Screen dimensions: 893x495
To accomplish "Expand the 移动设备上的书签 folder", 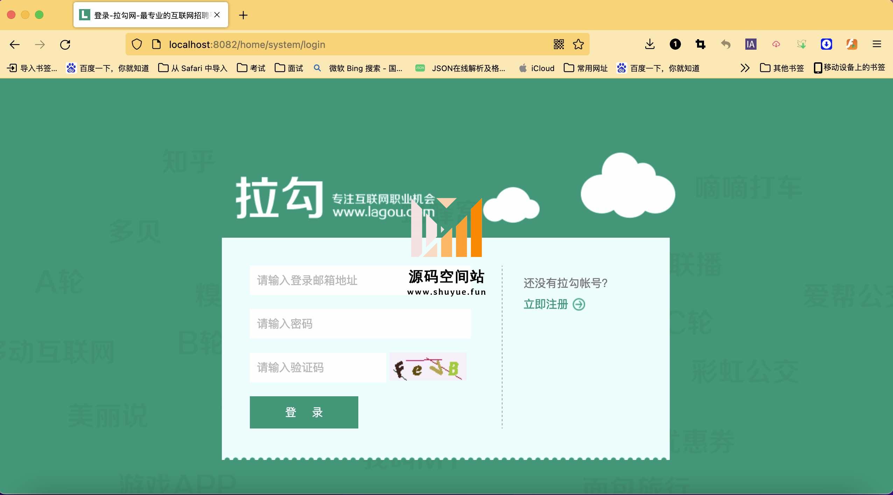I will [x=850, y=68].
